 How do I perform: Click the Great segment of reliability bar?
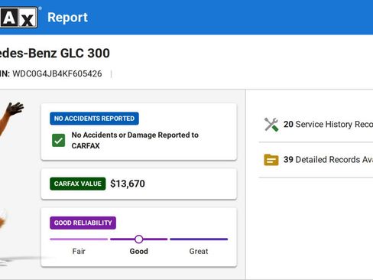click(x=199, y=239)
